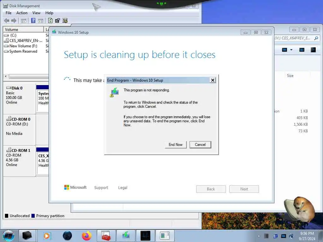Select the CD-ROM 1 entry in disk map
The image size is (323, 242).
tap(19, 161)
